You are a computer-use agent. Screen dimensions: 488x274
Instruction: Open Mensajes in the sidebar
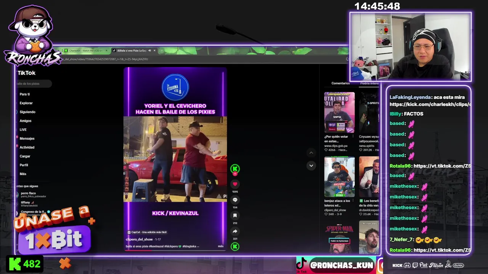point(27,139)
